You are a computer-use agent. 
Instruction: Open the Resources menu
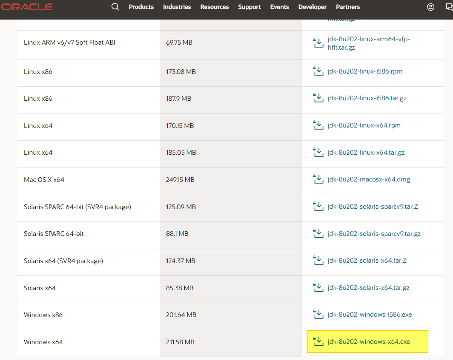click(215, 7)
